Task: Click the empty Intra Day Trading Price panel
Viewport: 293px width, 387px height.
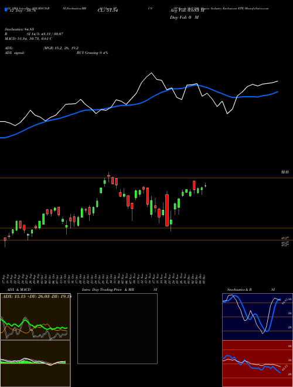Action: click(x=117, y=328)
